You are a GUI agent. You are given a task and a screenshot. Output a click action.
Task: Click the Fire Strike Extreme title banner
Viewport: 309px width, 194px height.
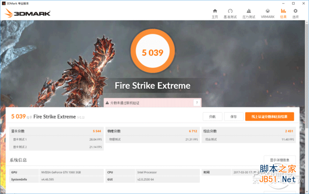152,86
